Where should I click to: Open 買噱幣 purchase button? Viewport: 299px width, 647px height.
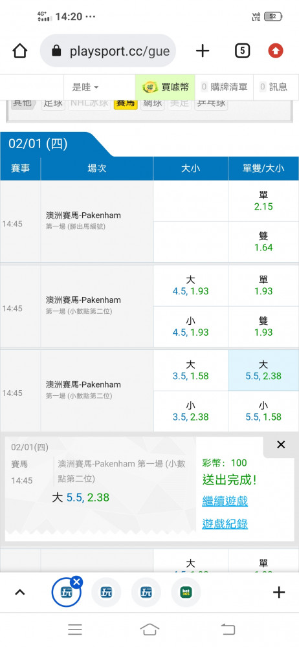[165, 87]
